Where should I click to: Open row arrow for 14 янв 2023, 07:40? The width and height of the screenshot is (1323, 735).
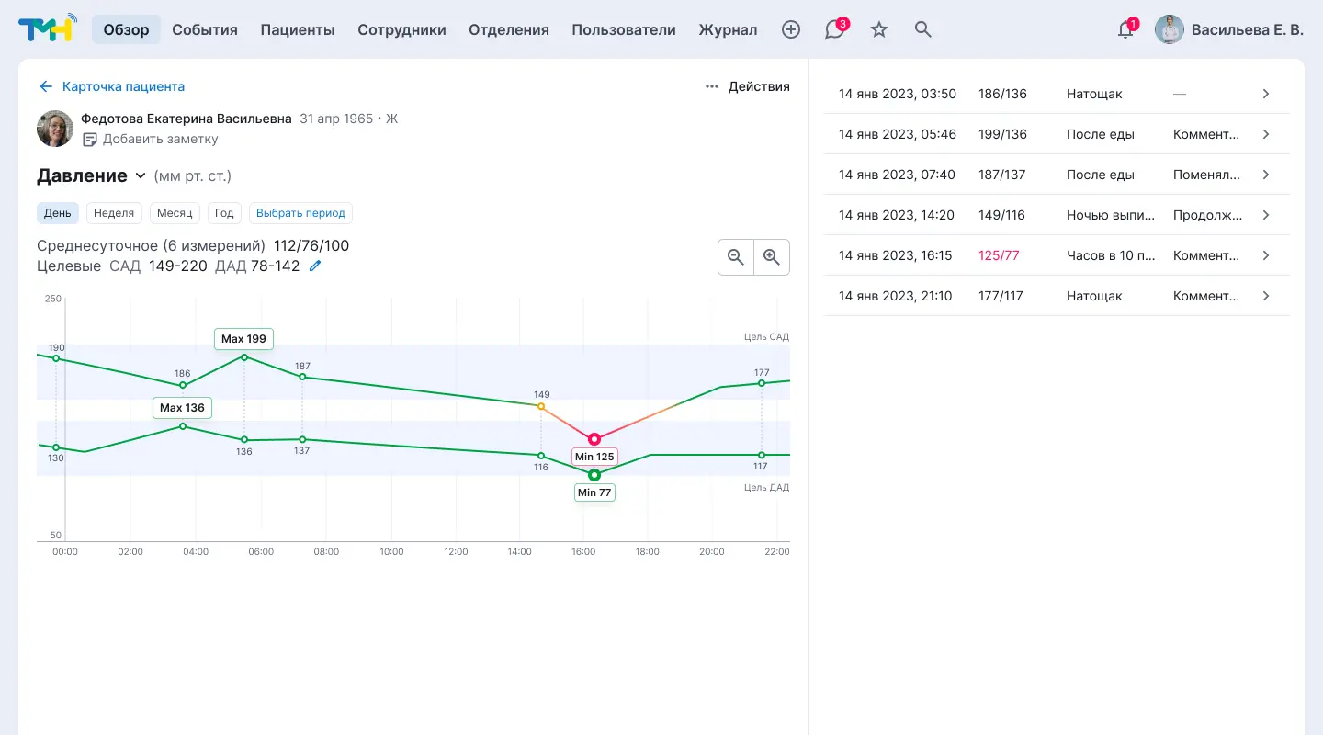[1266, 175]
